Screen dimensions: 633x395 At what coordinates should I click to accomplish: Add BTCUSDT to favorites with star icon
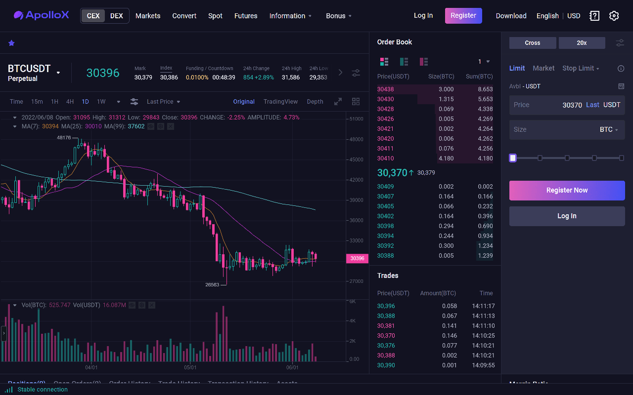point(11,43)
